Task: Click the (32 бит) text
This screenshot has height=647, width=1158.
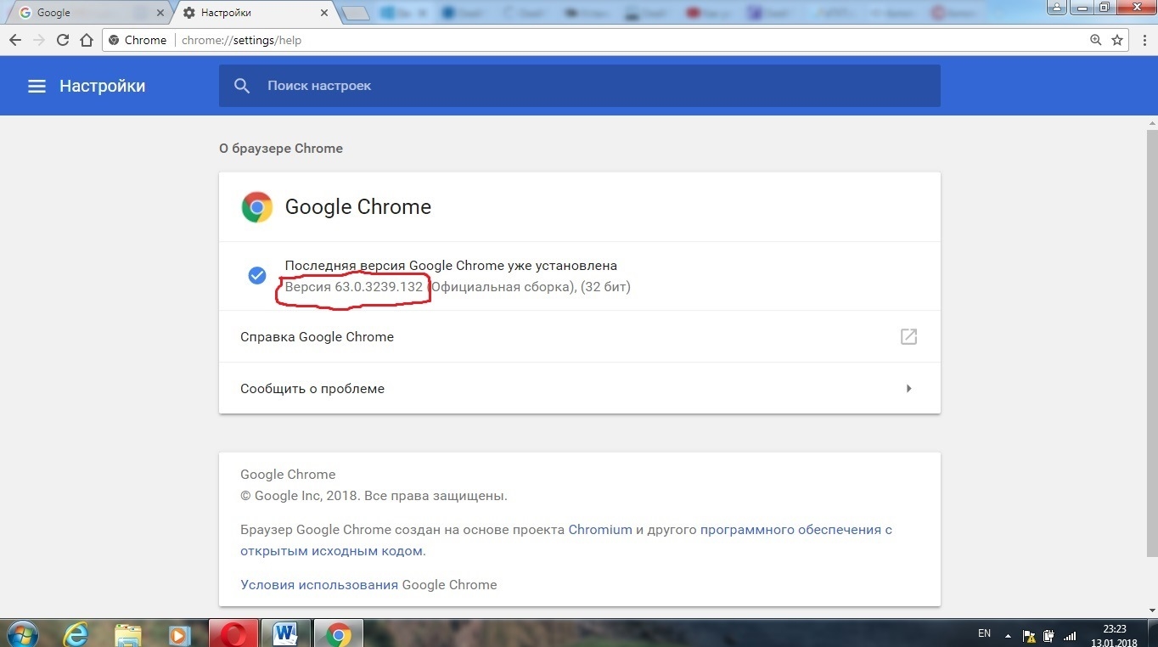Action: click(x=605, y=286)
